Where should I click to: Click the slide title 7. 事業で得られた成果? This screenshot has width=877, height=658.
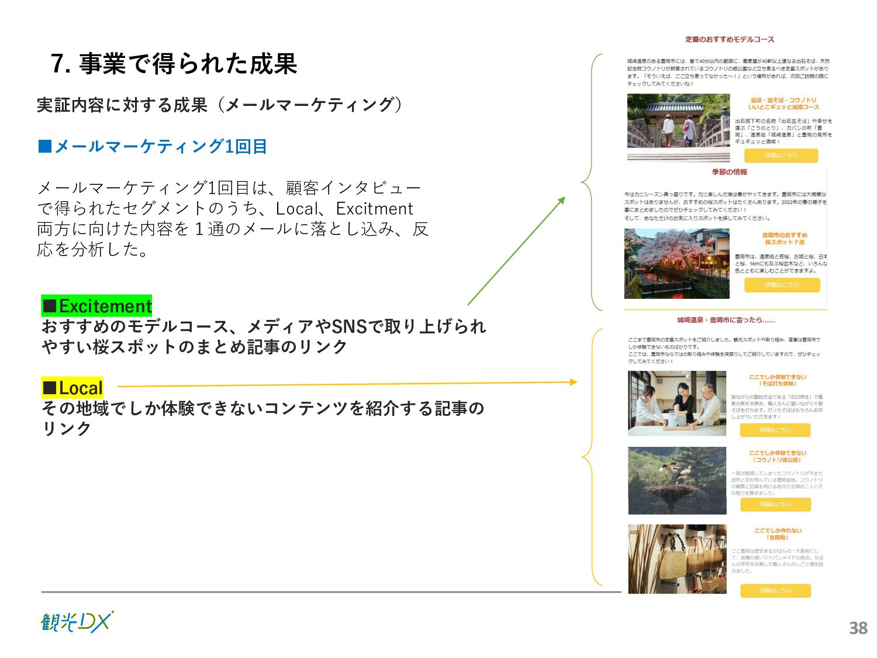tap(174, 64)
